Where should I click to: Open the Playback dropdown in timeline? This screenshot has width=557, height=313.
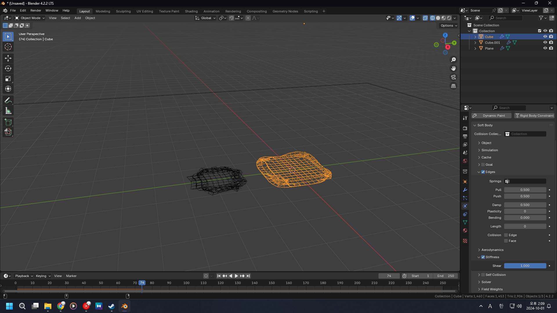pos(24,276)
